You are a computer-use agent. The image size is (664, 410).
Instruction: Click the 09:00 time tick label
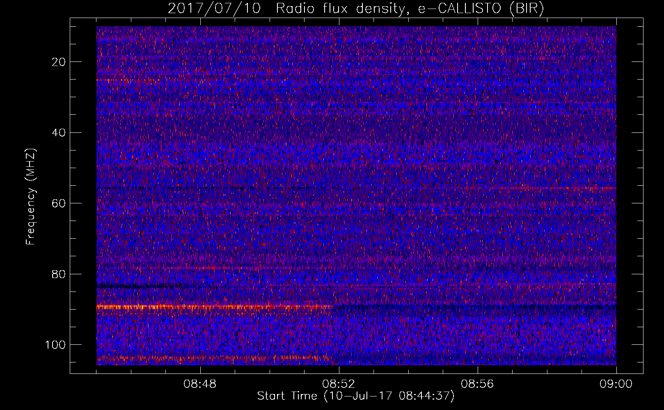616,384
